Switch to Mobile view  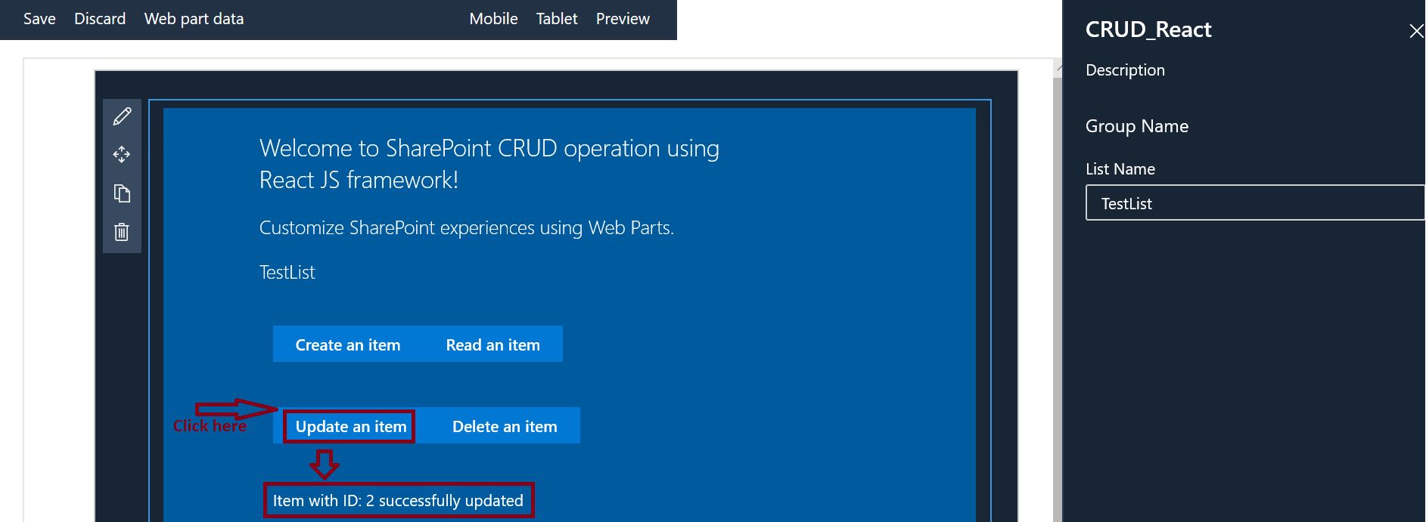pyautogui.click(x=493, y=19)
